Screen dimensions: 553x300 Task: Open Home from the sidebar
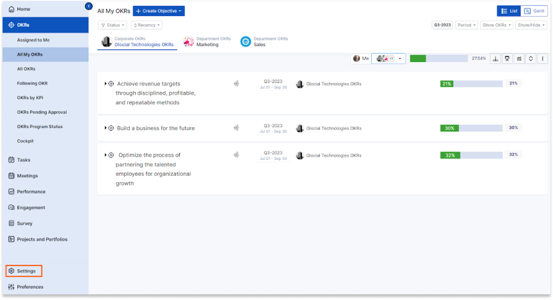[45, 9]
